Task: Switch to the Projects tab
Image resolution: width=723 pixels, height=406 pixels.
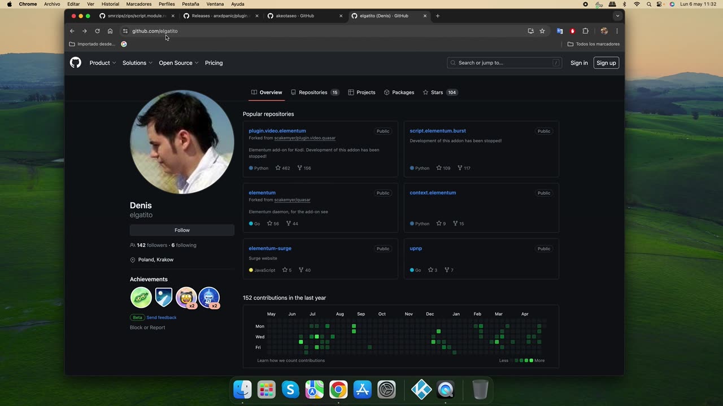Action: [x=361, y=92]
